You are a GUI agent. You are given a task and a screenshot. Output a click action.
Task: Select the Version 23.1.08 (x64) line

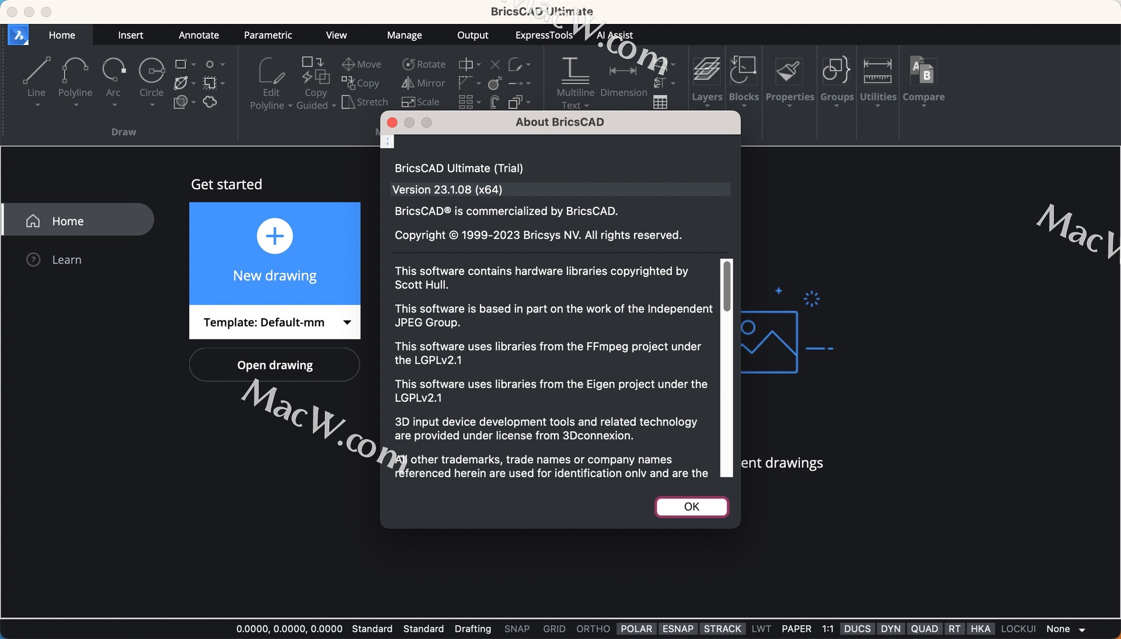[x=560, y=189]
